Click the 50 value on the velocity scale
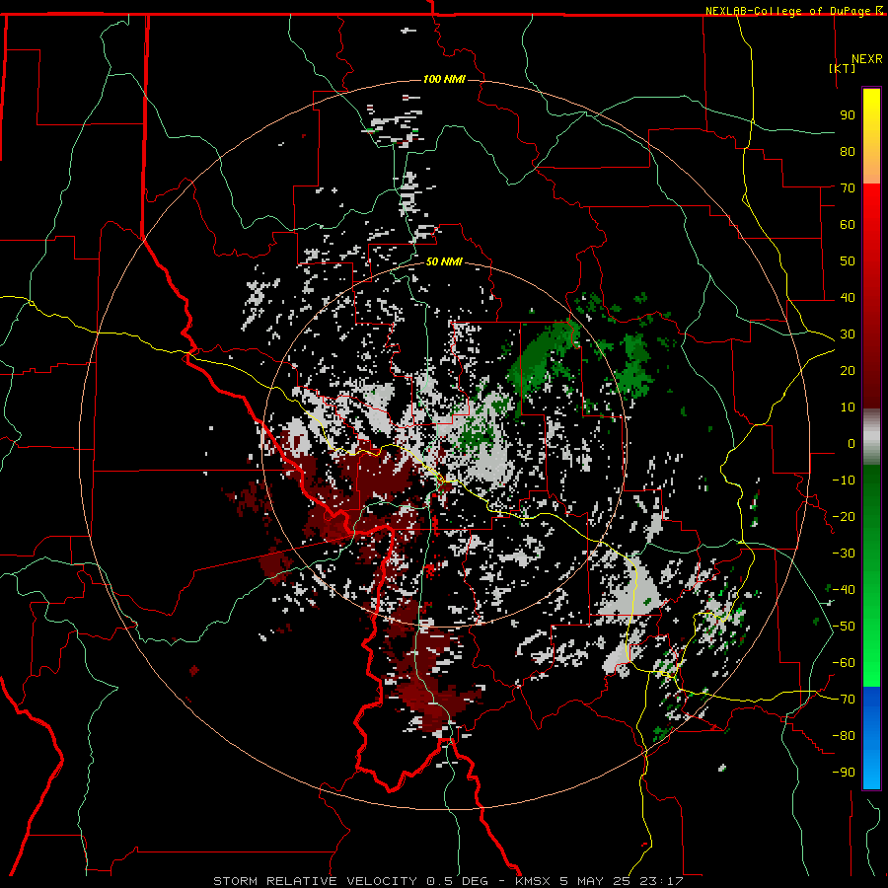 coord(848,261)
